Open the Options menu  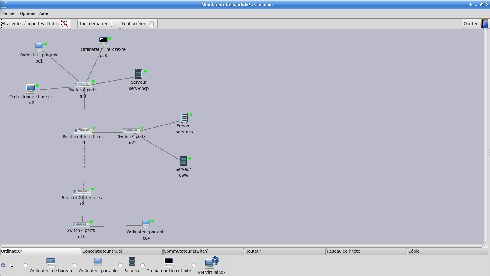click(x=28, y=13)
